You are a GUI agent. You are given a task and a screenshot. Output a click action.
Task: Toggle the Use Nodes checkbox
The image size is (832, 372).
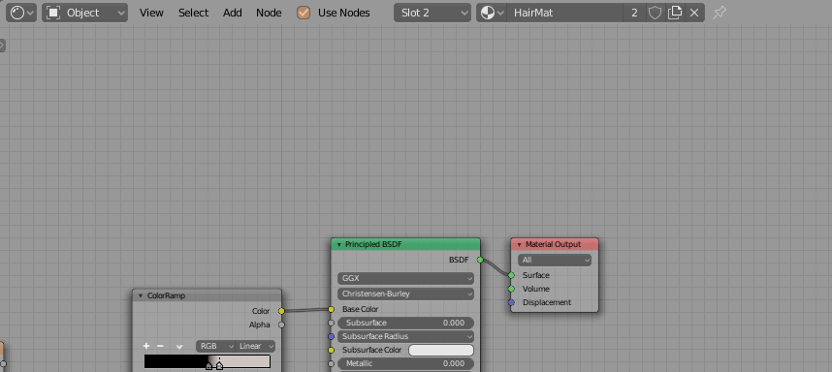[303, 13]
